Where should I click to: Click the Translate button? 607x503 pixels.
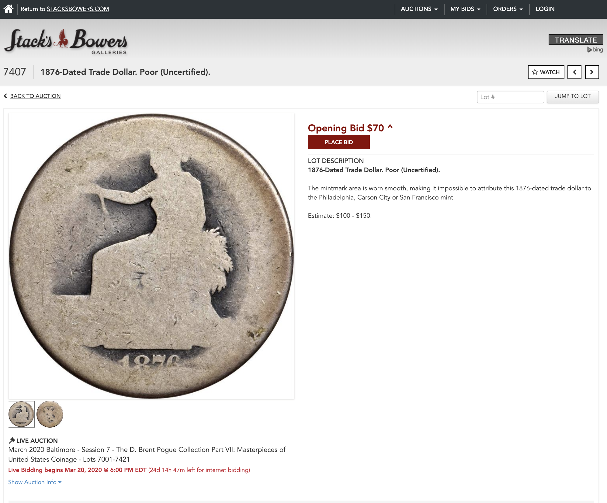576,40
